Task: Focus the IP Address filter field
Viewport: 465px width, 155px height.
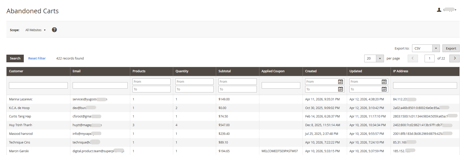Action: pos(425,85)
